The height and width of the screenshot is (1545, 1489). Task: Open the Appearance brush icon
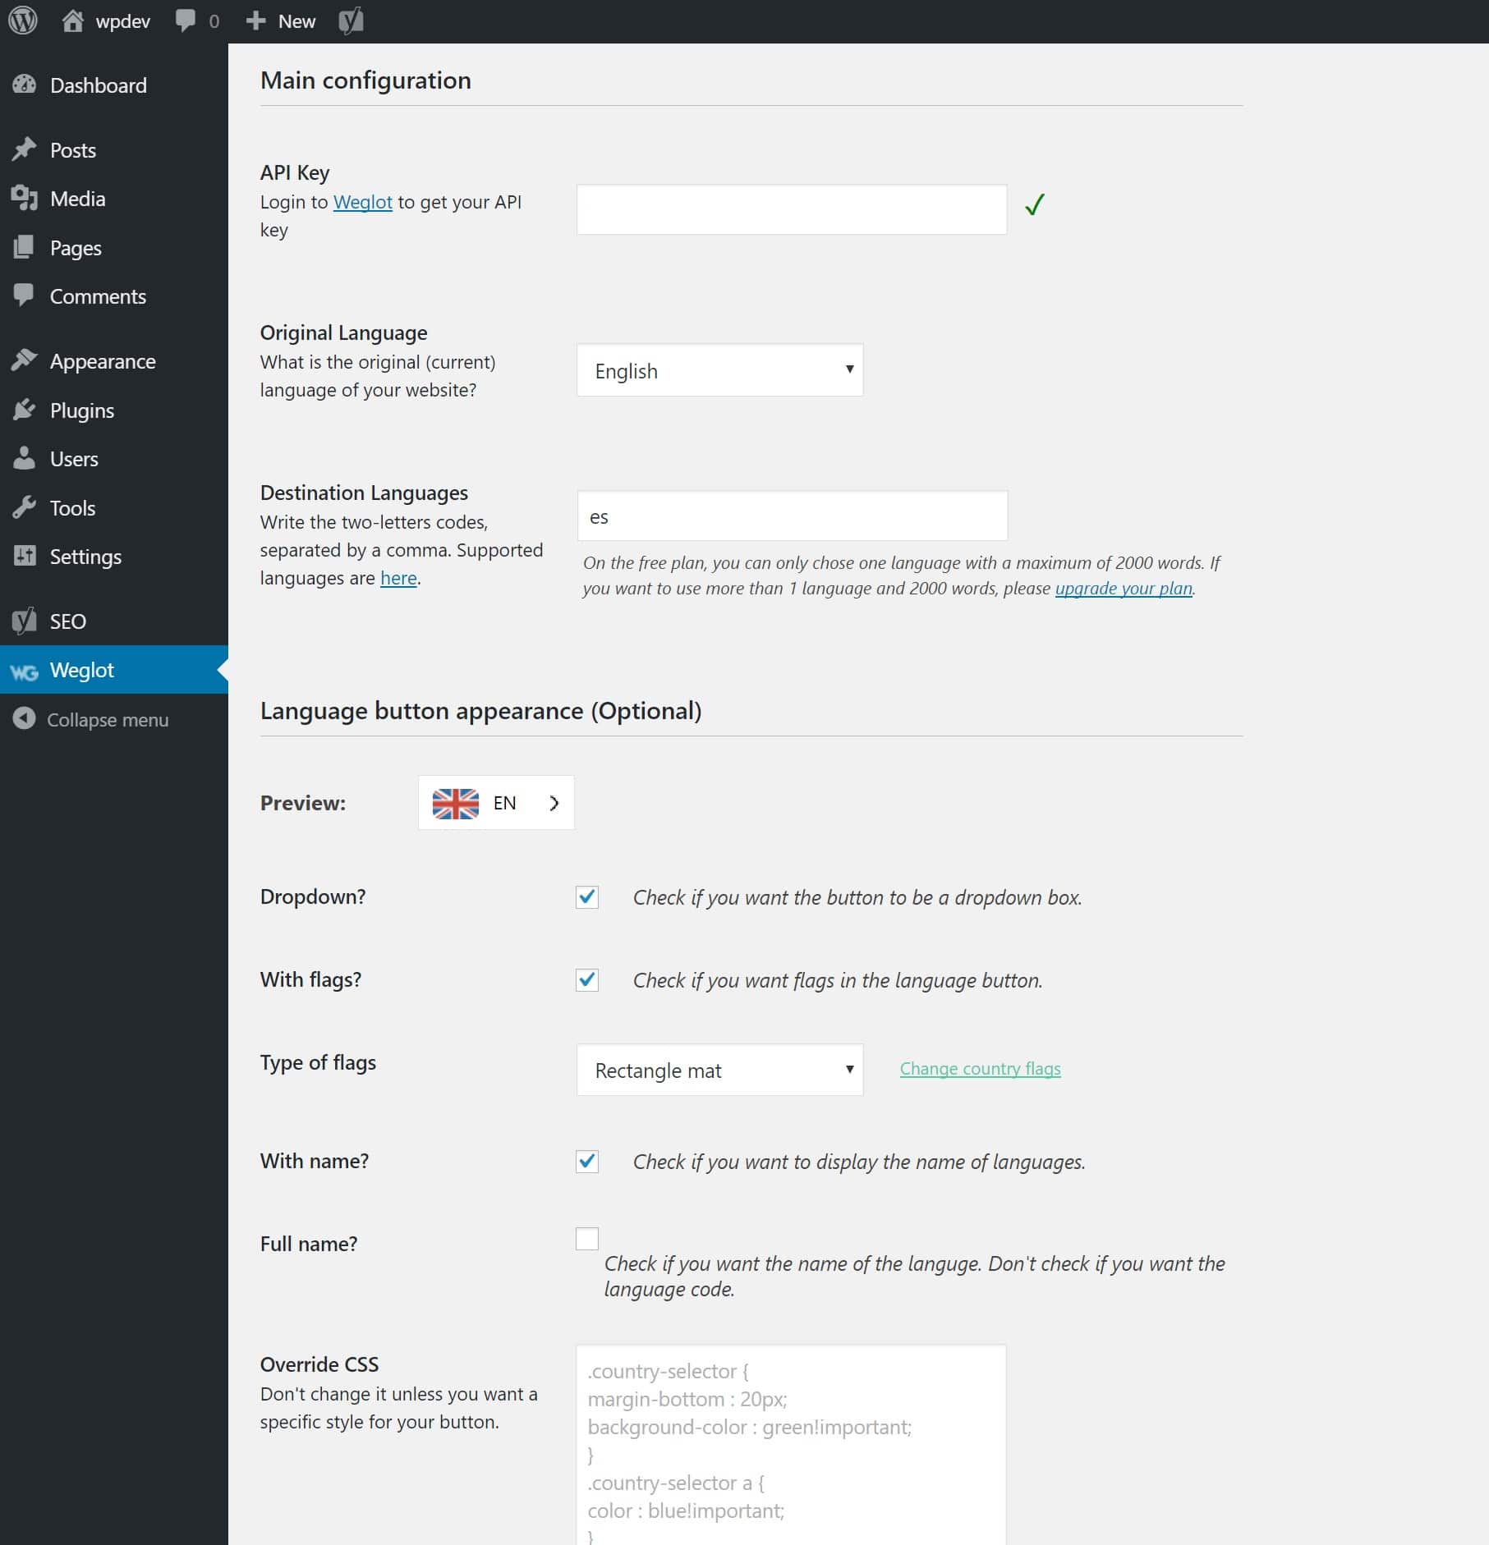[25, 360]
